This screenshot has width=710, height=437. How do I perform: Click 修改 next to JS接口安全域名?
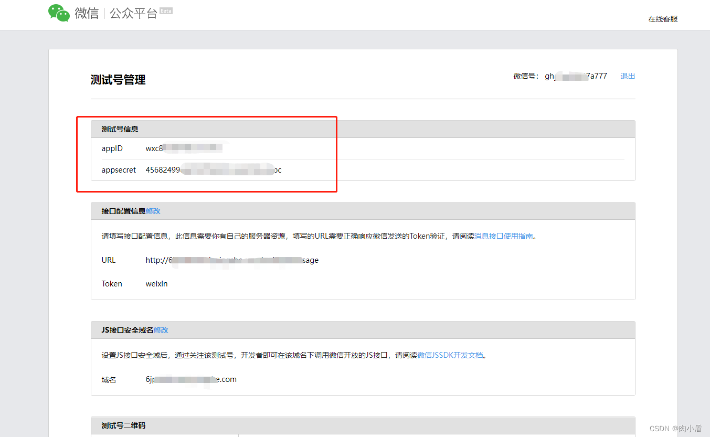click(x=161, y=330)
